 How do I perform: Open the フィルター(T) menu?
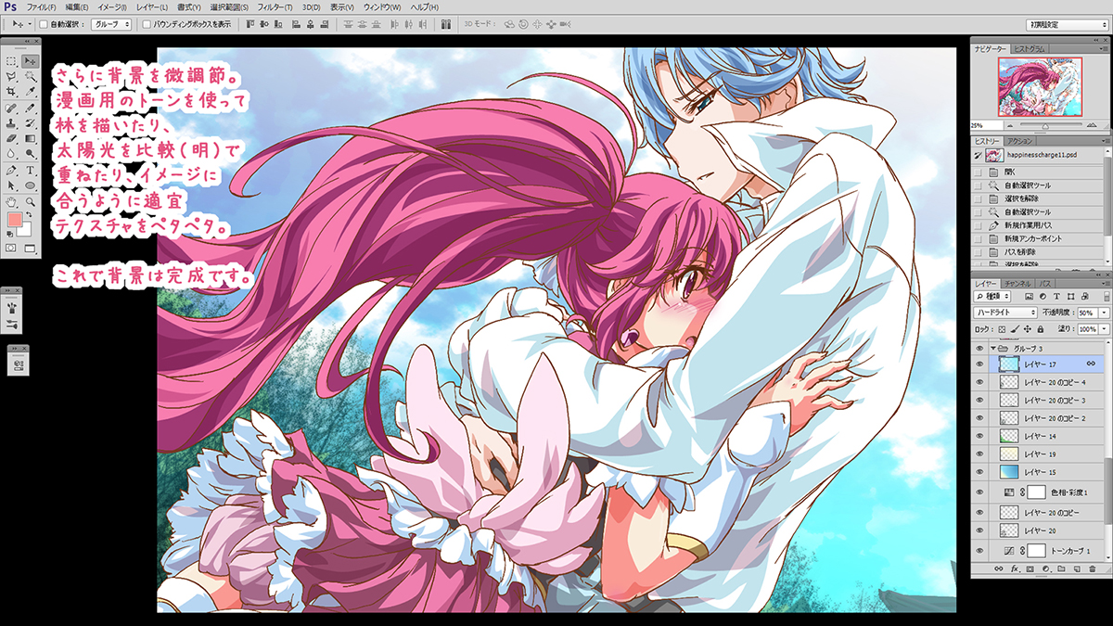point(275,7)
